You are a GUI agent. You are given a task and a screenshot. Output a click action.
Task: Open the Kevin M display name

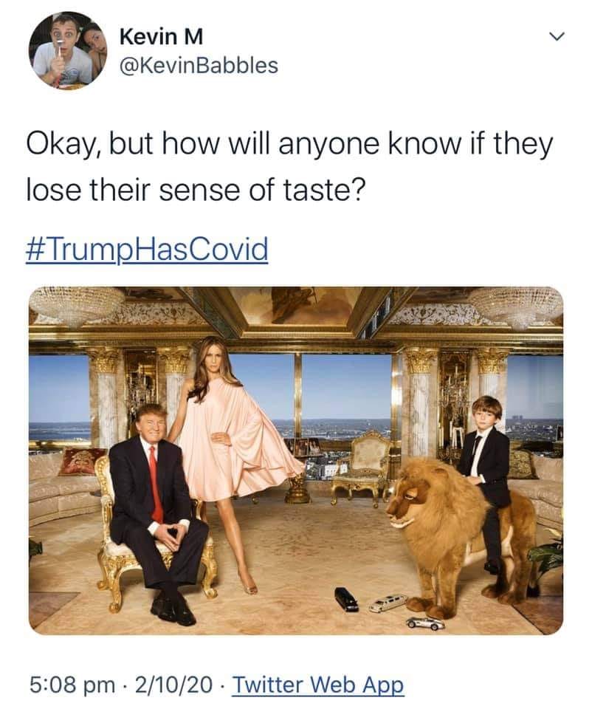(160, 36)
